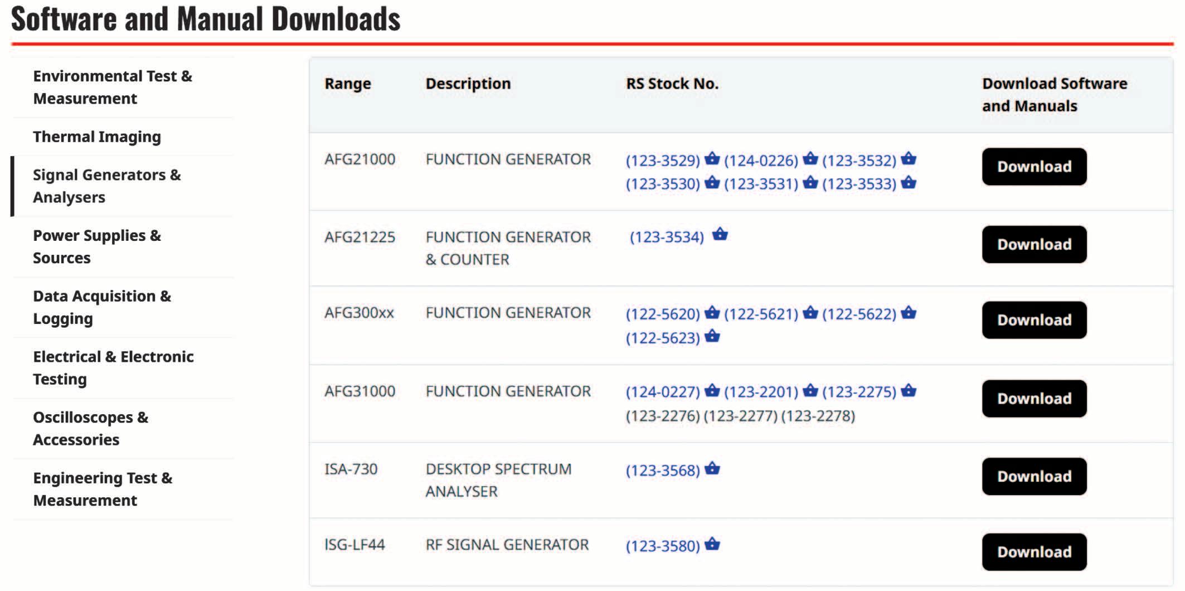
Task: Click basket icon next to stock 123-3529
Action: coord(712,159)
